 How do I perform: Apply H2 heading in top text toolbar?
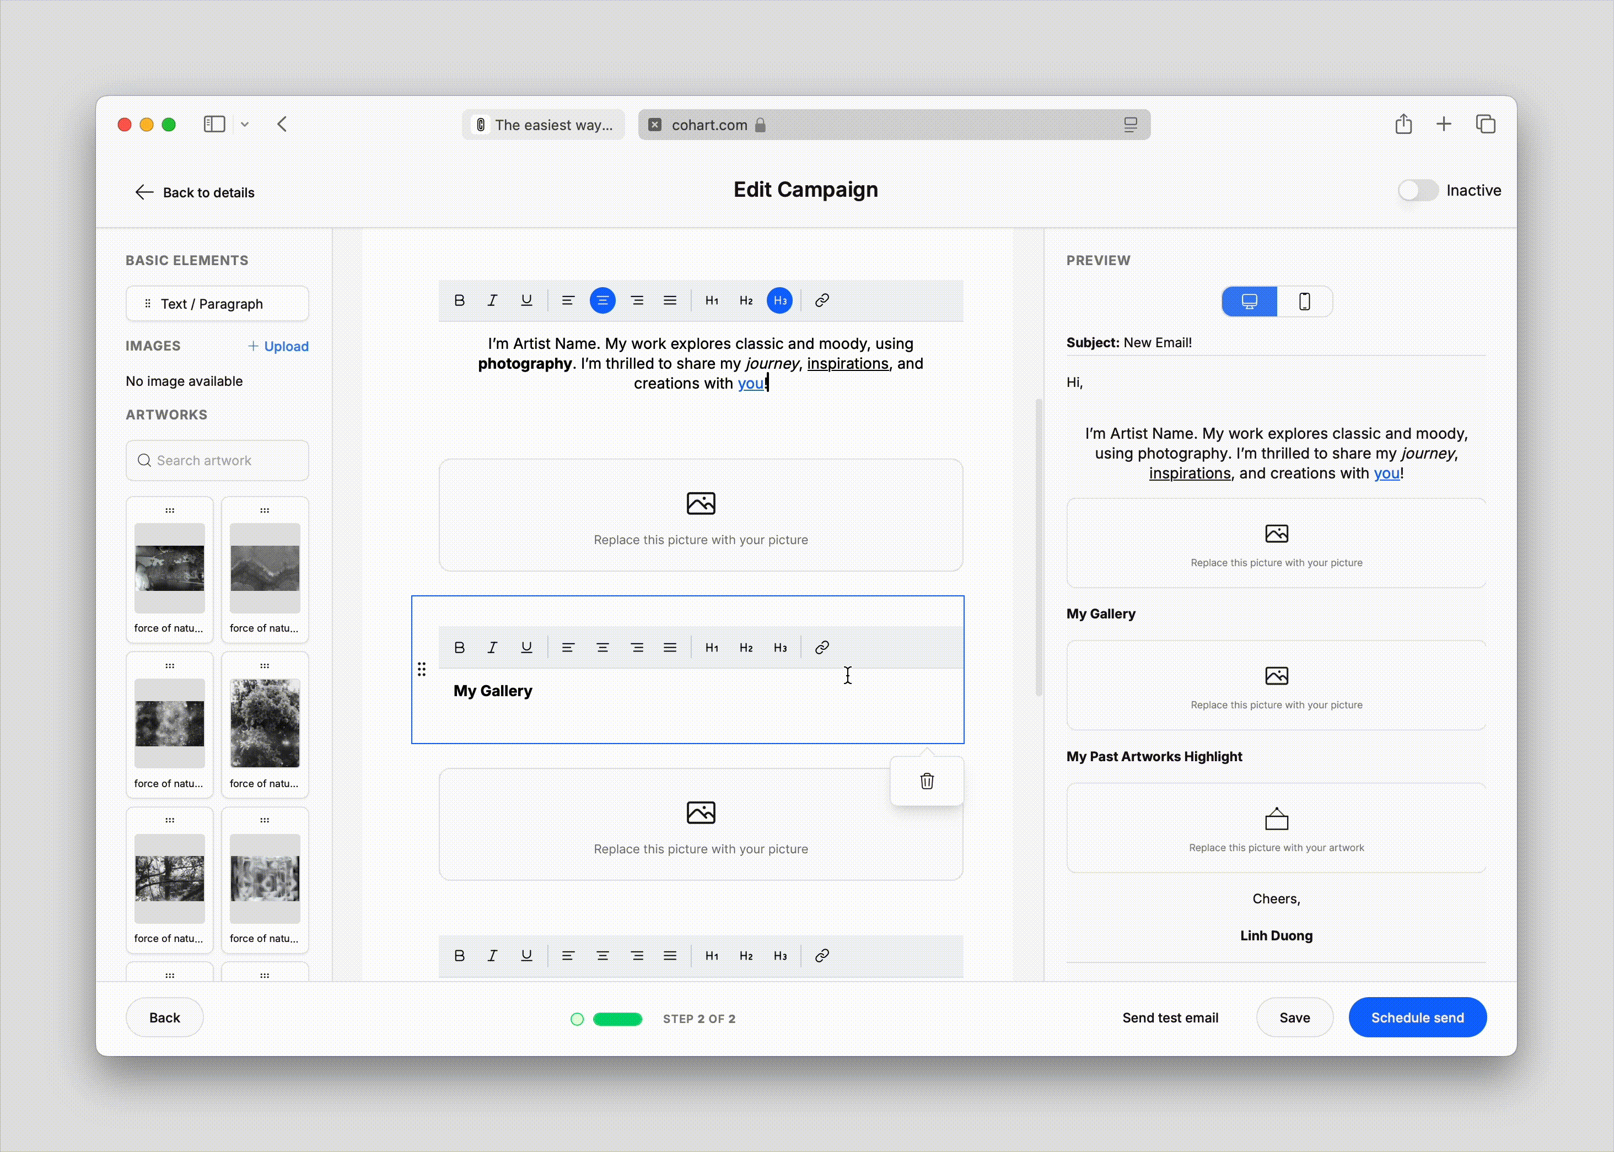pos(746,301)
